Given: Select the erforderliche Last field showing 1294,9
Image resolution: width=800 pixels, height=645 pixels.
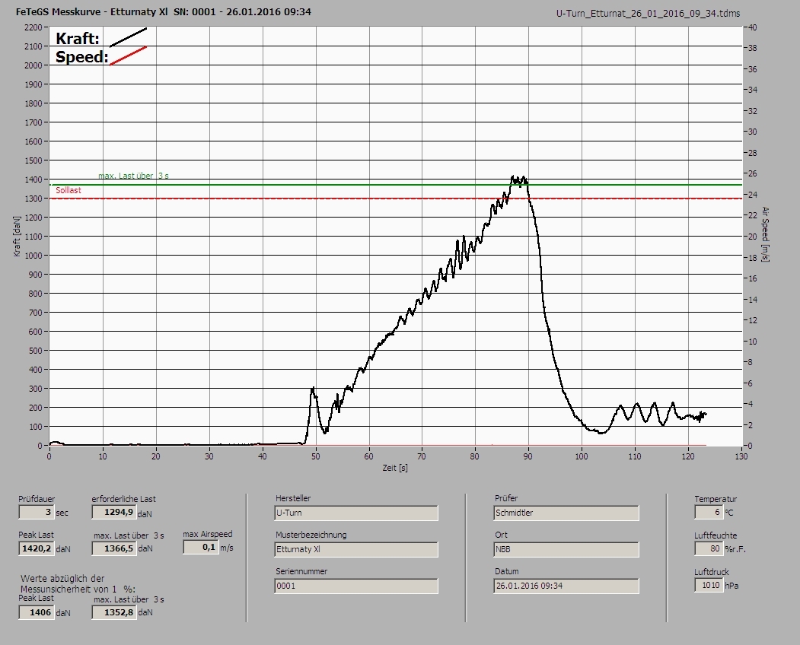Looking at the screenshot, I should click(x=113, y=512).
